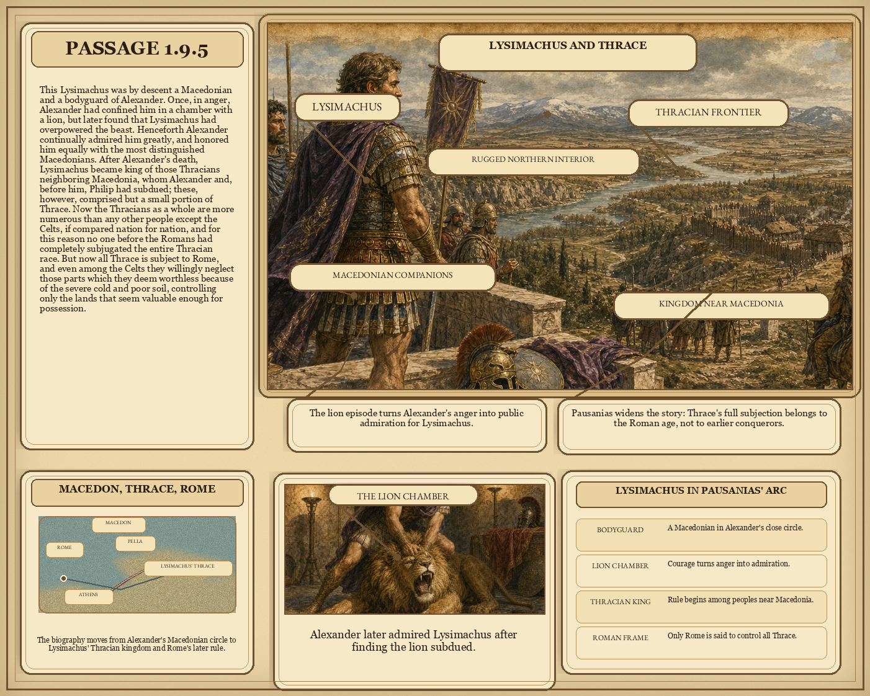Click the RUGGED NORTHERN INTERIOR label
This screenshot has width=870, height=696.
pyautogui.click(x=533, y=161)
